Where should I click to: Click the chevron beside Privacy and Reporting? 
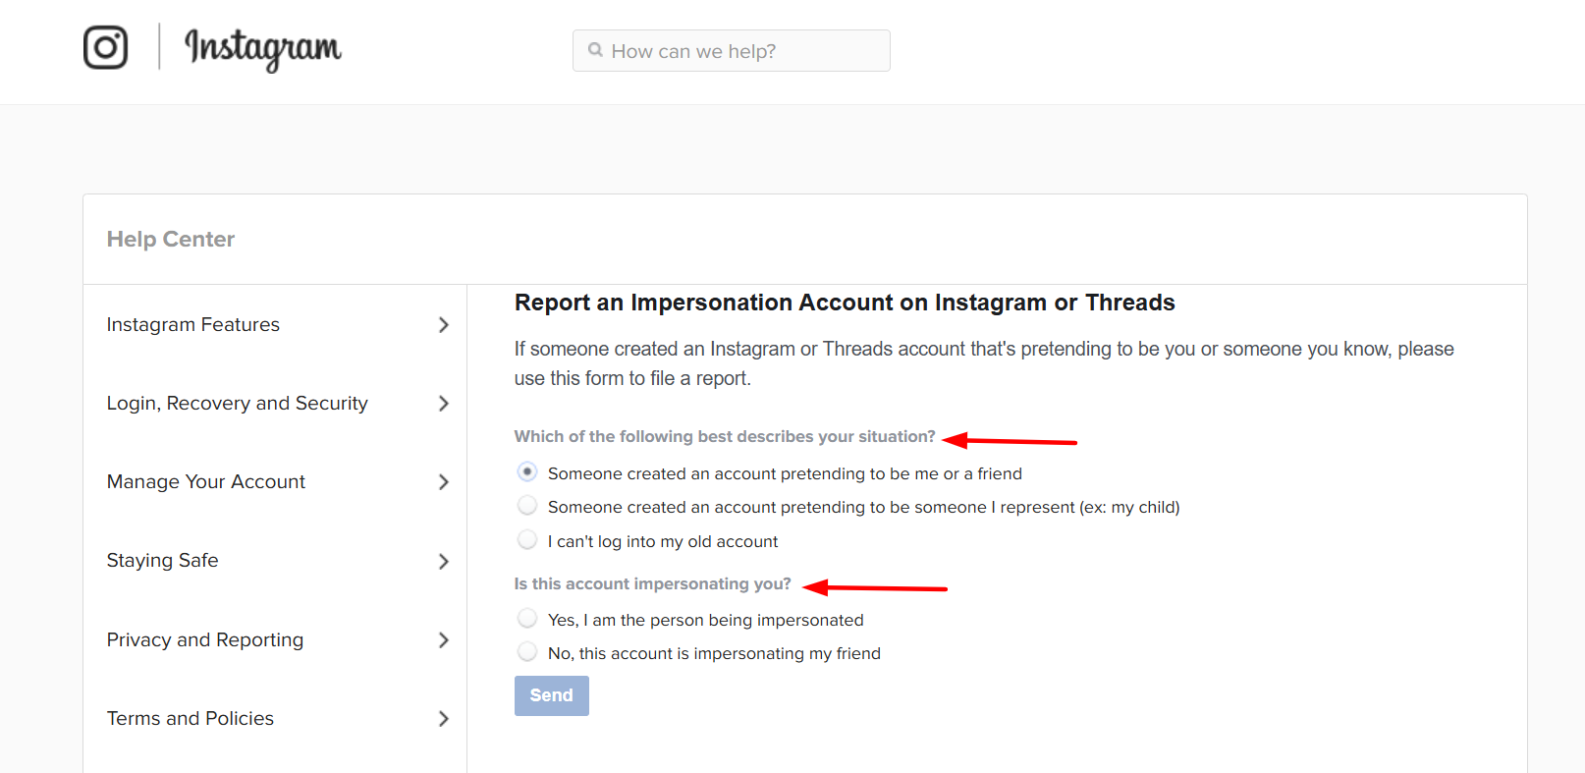pyautogui.click(x=444, y=639)
